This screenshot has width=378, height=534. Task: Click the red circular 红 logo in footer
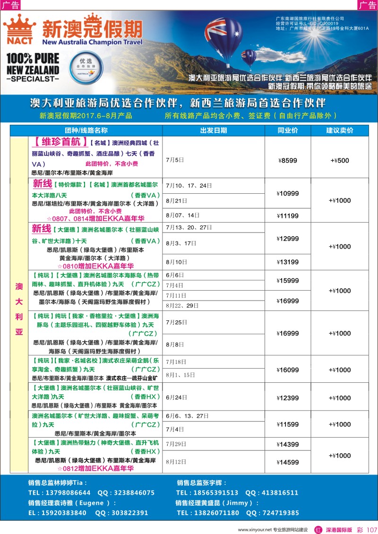pyautogui.click(x=318, y=530)
